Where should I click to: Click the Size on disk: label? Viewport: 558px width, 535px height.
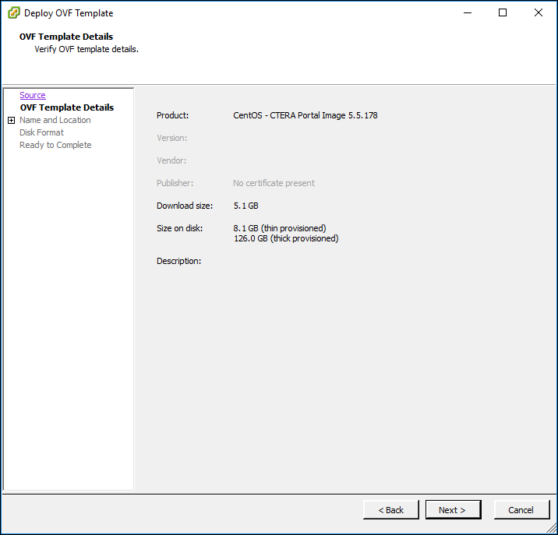point(180,228)
